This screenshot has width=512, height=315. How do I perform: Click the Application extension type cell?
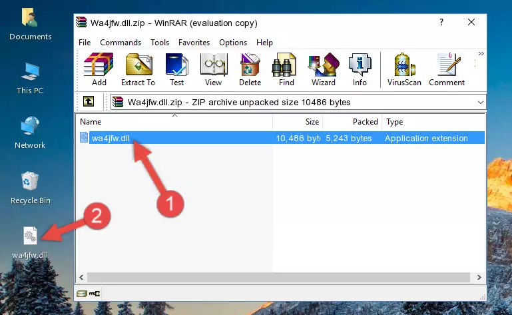pos(426,138)
